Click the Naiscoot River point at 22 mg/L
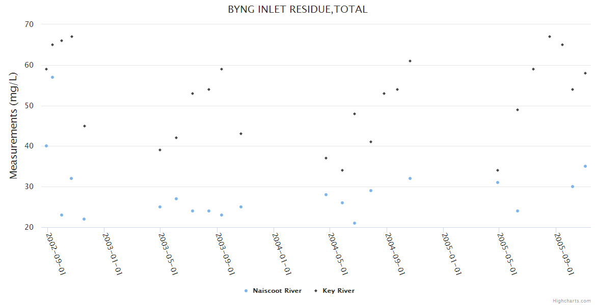The height and width of the screenshot is (305, 596). coord(84,219)
